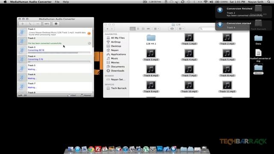Open the MediaHuman Audio Converter app menu
The width and height of the screenshot is (274, 154).
[31, 2]
